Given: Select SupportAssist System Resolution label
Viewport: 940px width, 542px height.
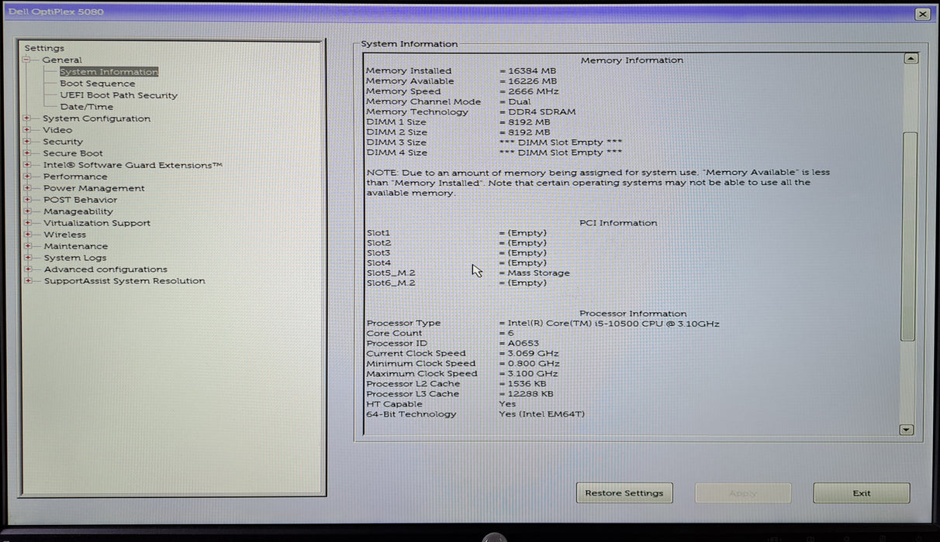Looking at the screenshot, I should (x=125, y=281).
